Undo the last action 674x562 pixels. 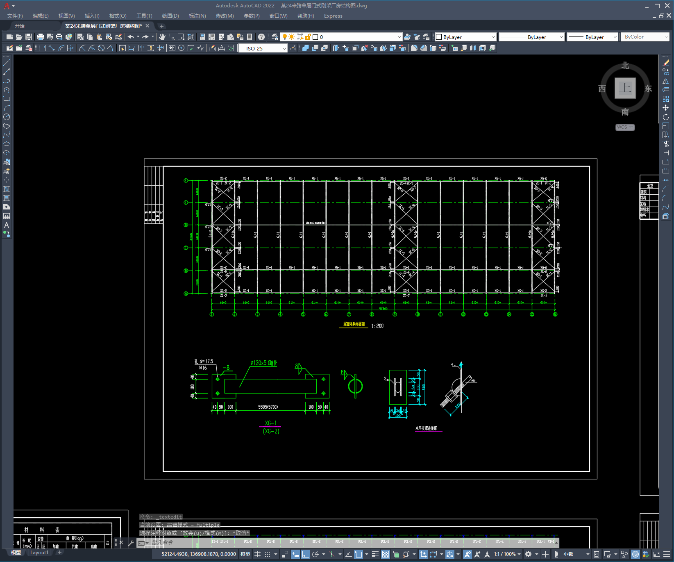pos(131,37)
